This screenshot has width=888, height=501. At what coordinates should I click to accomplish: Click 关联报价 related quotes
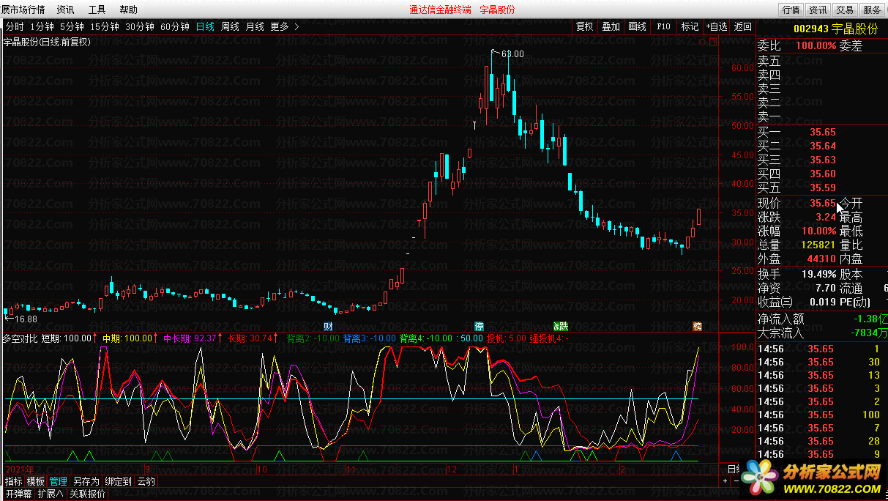coord(87,494)
